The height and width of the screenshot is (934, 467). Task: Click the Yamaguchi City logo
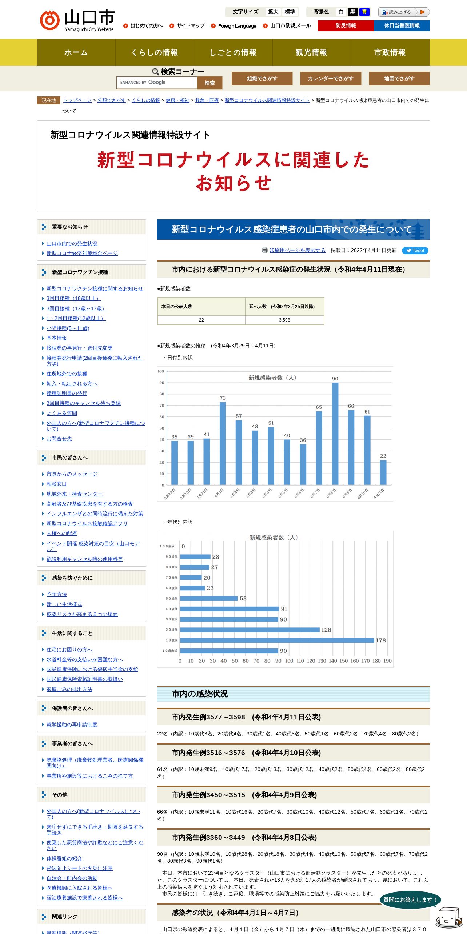point(77,20)
